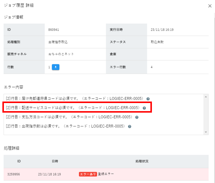Click scroll-down arrow in エラー内容 box
Viewport: 215px width, 183px height.
click(206, 132)
